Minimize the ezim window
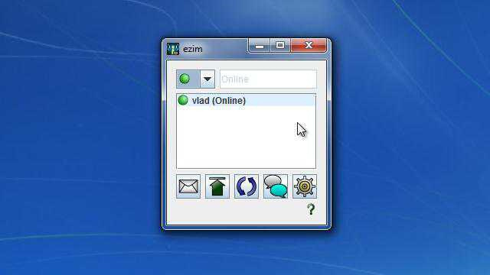This screenshot has width=490, height=275. [x=259, y=46]
